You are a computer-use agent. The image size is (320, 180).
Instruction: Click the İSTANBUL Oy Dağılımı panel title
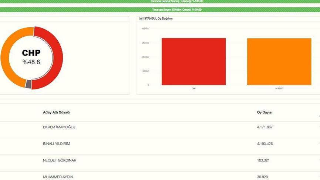click(x=158, y=18)
